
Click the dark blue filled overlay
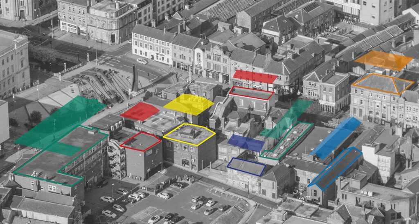click(x=246, y=143)
